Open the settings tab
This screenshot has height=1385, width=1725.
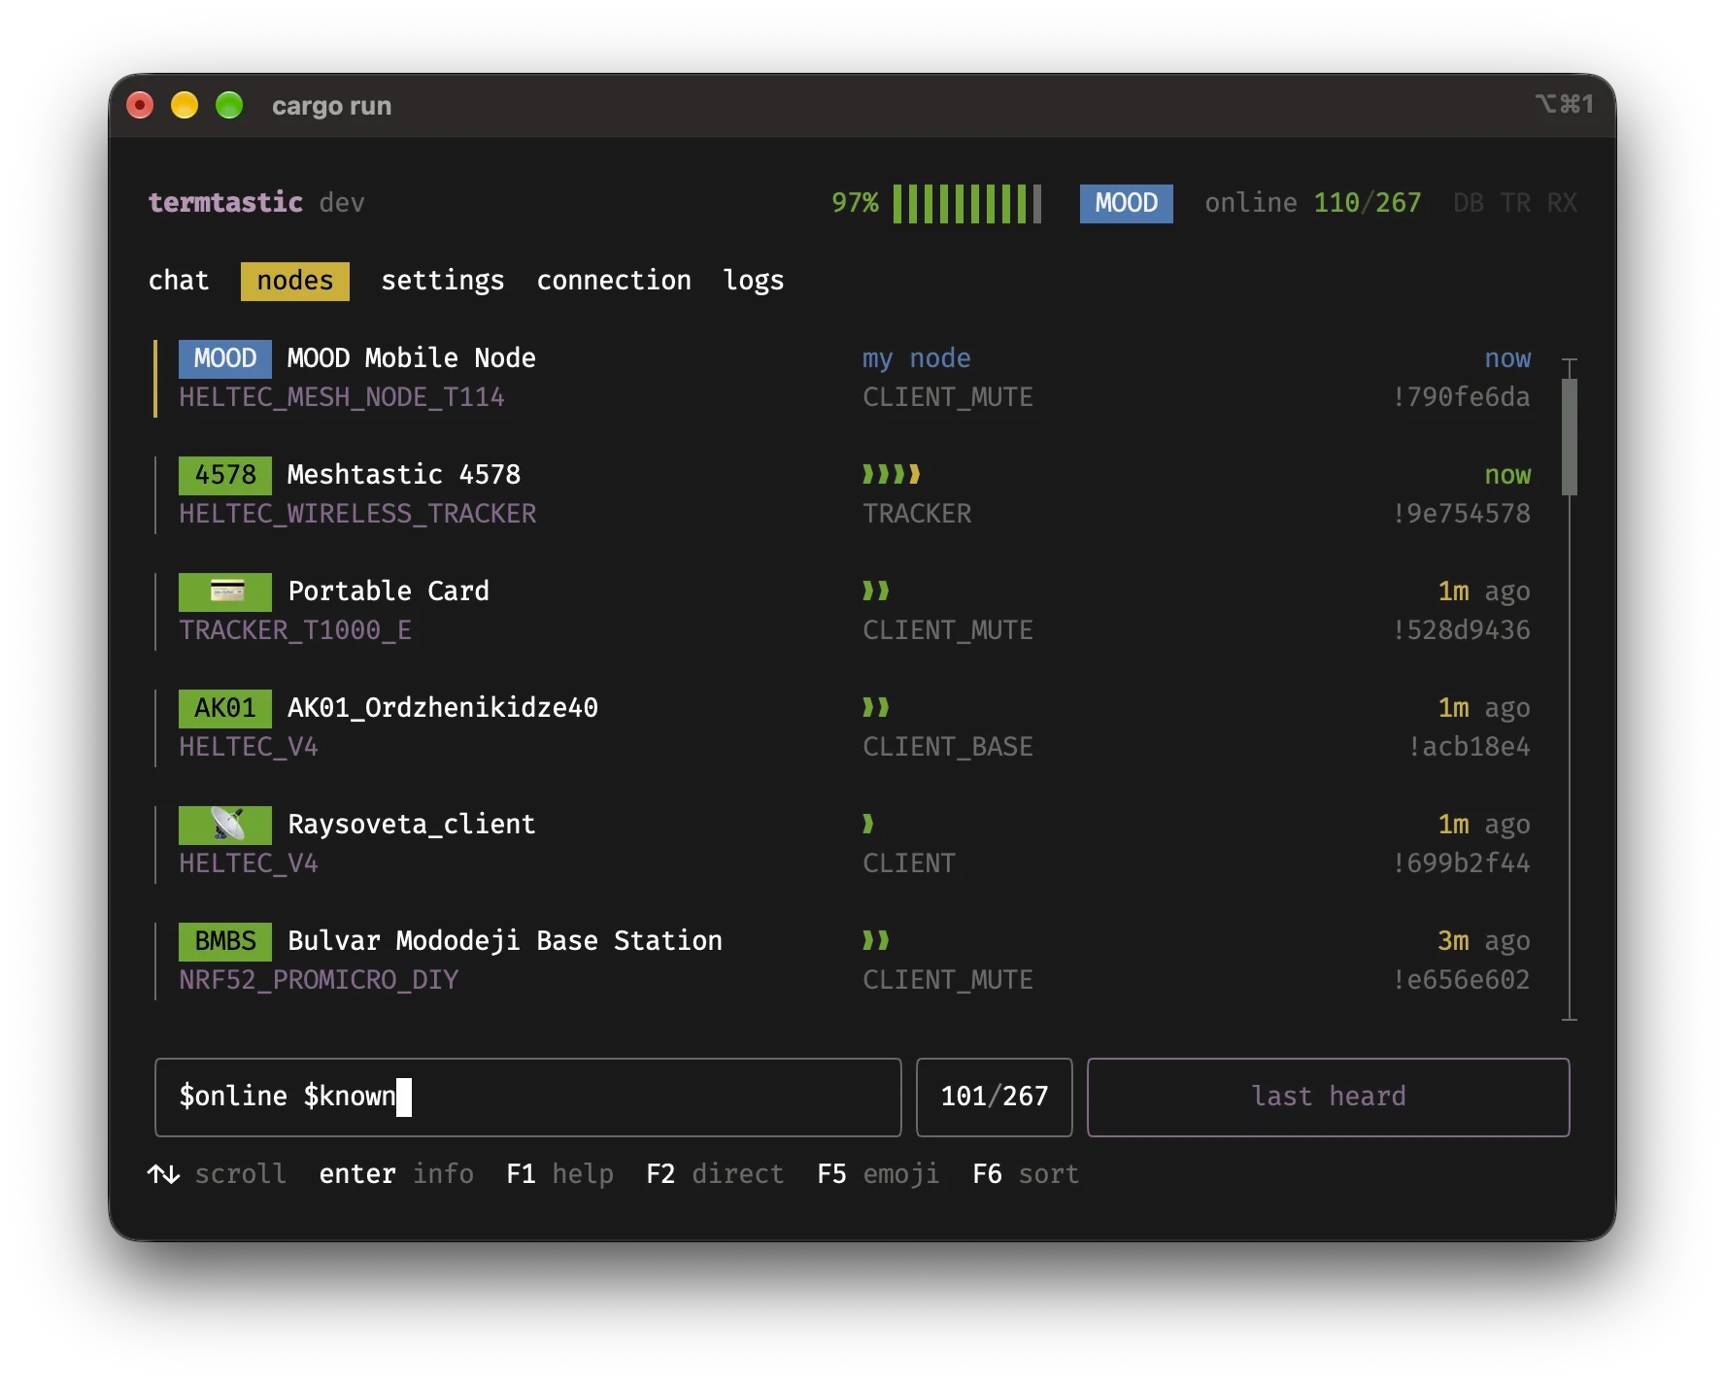[443, 281]
